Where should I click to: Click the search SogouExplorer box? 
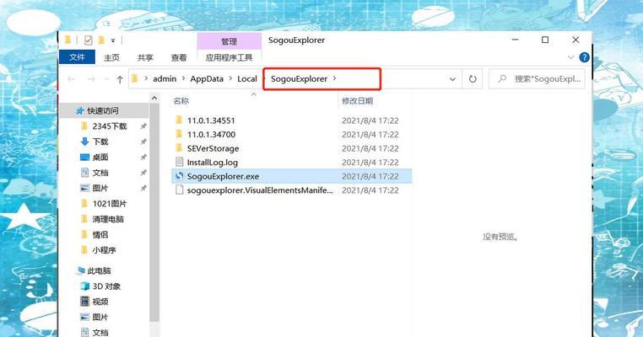pyautogui.click(x=538, y=79)
